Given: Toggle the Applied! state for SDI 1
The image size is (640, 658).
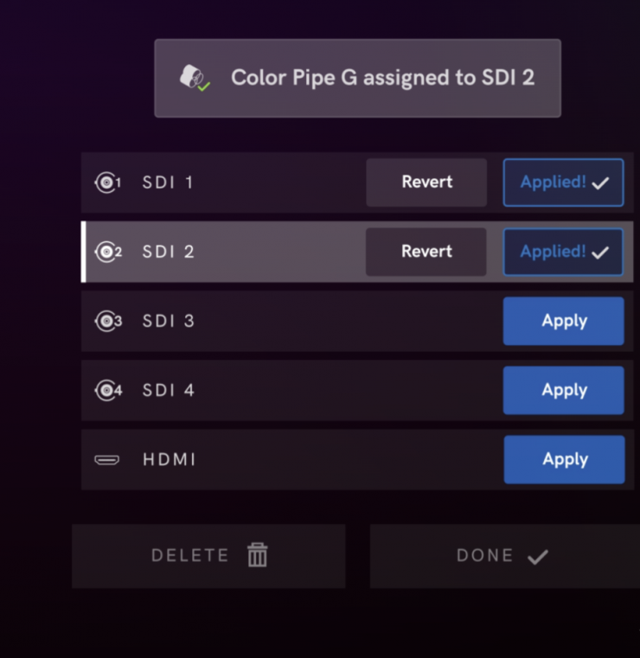Looking at the screenshot, I should pos(563,182).
